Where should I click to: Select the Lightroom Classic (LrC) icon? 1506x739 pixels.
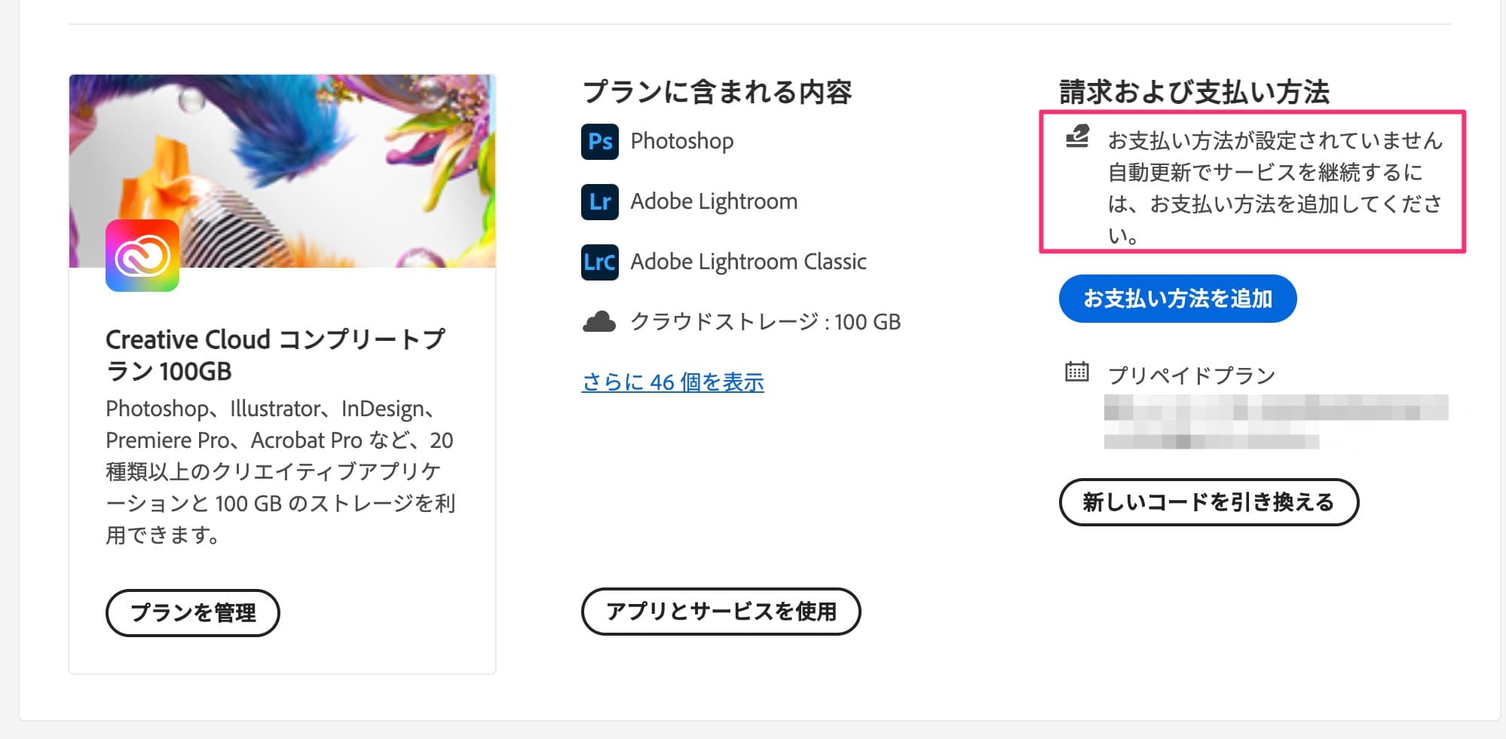598,262
